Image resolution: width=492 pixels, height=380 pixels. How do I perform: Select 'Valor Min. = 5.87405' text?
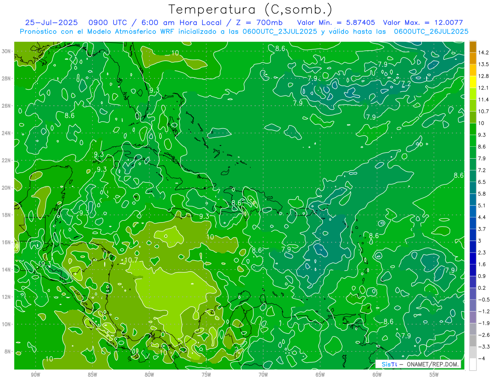tap(336, 23)
